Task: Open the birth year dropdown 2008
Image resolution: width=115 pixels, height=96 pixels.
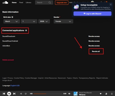Action: [44, 21]
